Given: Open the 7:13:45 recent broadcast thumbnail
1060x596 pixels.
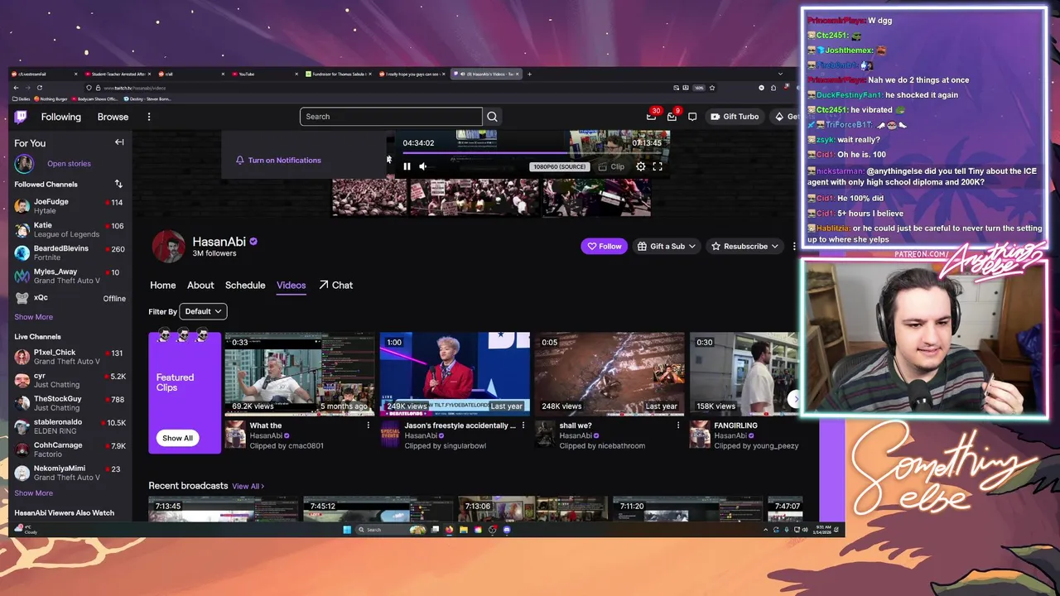Looking at the screenshot, I should pyautogui.click(x=222, y=508).
